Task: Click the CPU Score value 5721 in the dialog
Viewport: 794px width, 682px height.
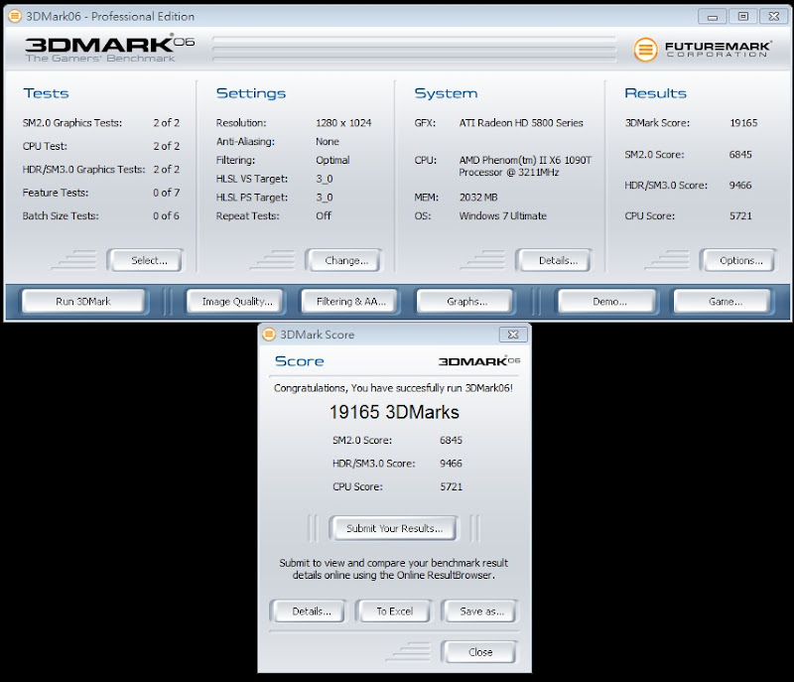Action: pos(452,486)
